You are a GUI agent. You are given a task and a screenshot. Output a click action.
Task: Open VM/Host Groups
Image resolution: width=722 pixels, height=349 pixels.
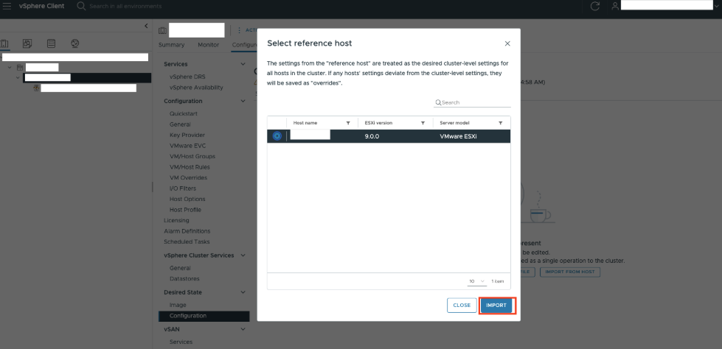(192, 156)
